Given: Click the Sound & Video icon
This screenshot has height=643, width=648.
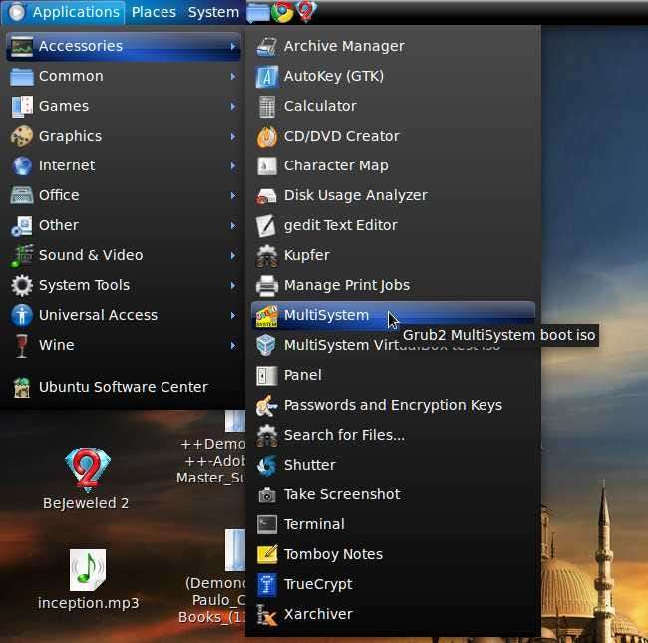Looking at the screenshot, I should [x=22, y=256].
